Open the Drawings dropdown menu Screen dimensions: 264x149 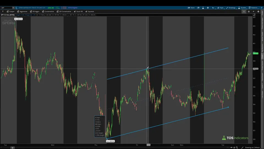[231, 8]
